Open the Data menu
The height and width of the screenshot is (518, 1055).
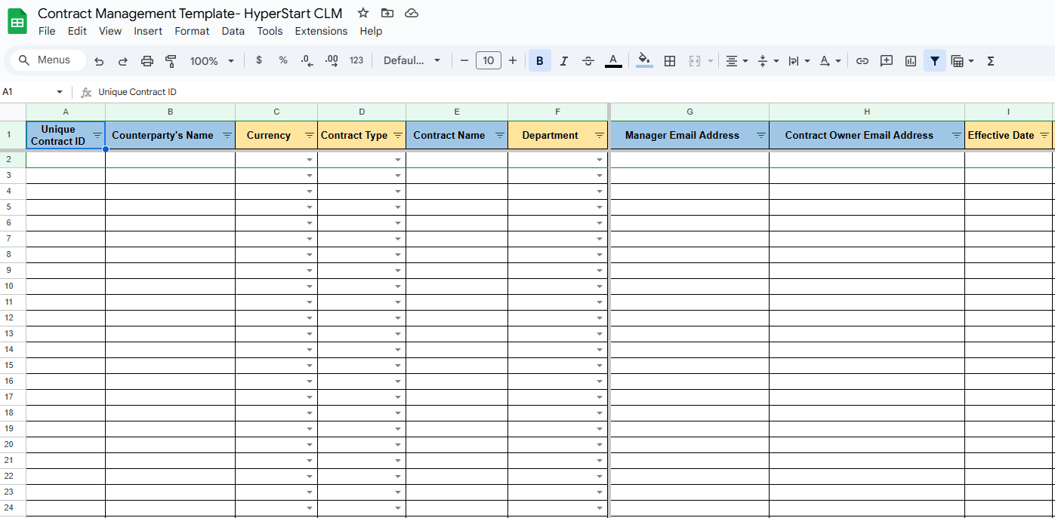[x=233, y=31]
